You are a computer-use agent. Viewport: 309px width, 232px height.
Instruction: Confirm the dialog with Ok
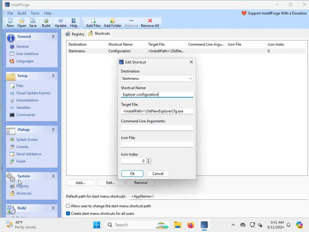coord(132,174)
